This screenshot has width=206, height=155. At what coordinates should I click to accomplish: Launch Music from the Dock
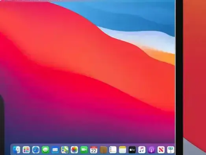point(142,150)
